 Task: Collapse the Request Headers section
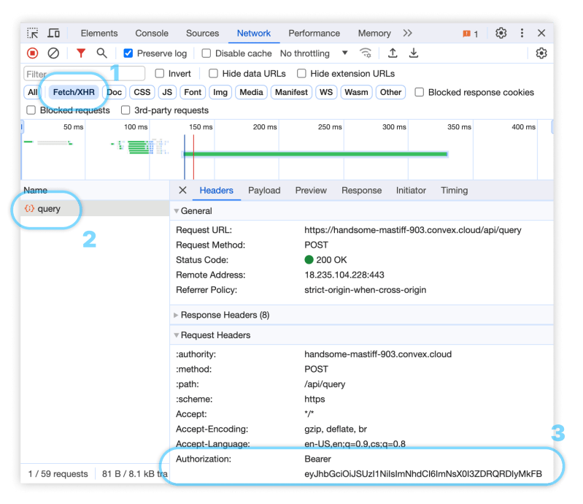(x=177, y=335)
